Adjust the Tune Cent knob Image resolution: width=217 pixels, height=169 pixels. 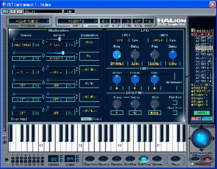[x=155, y=79]
